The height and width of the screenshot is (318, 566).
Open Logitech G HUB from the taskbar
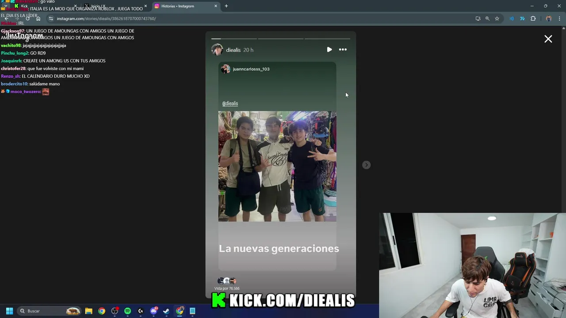point(141,311)
